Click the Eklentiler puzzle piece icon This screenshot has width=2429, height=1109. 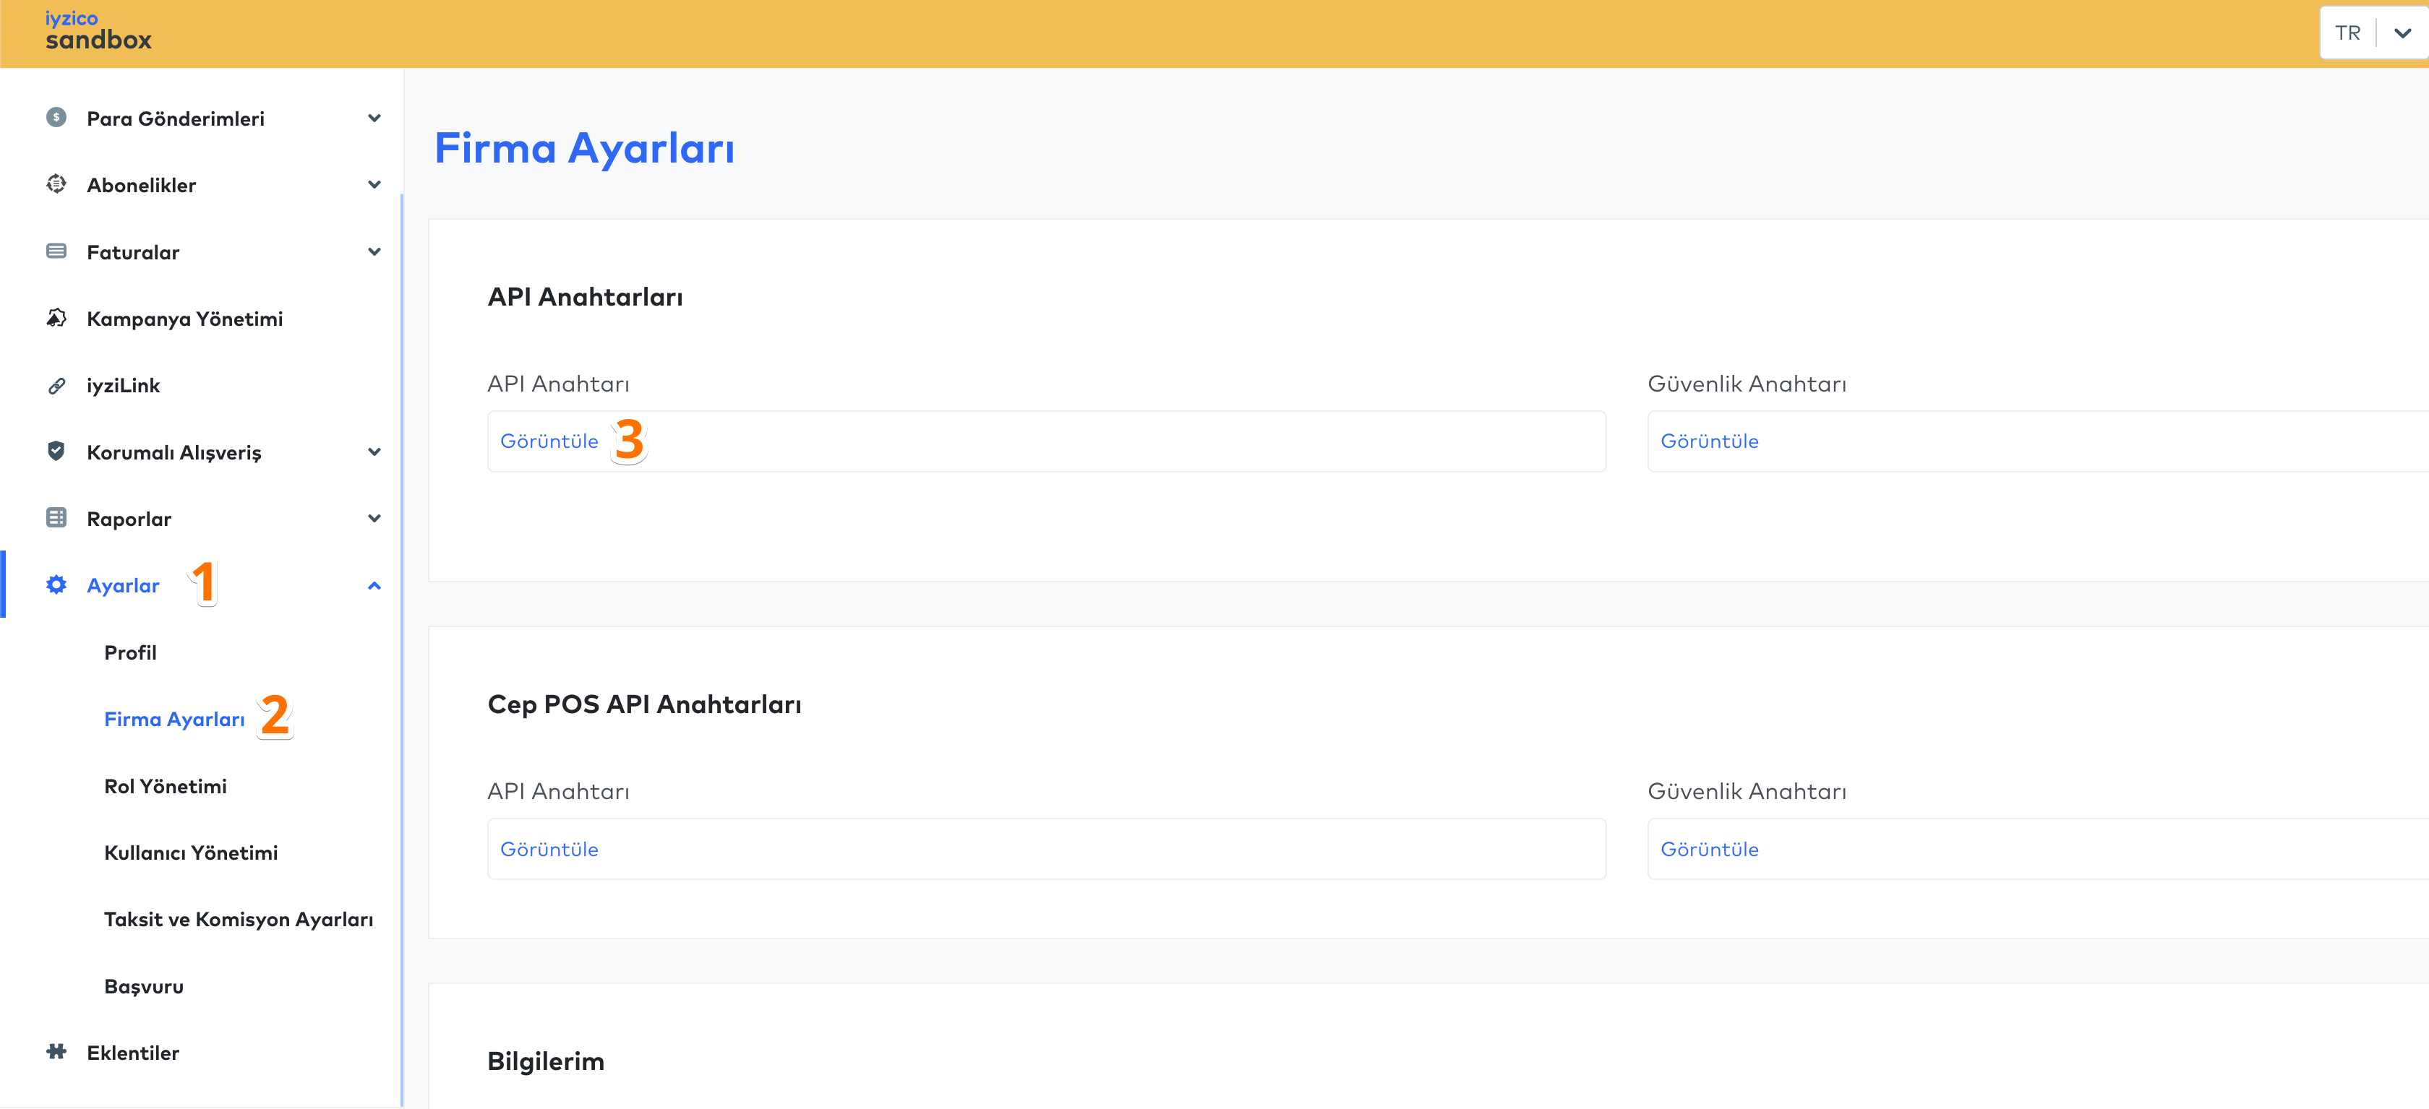pos(56,1051)
